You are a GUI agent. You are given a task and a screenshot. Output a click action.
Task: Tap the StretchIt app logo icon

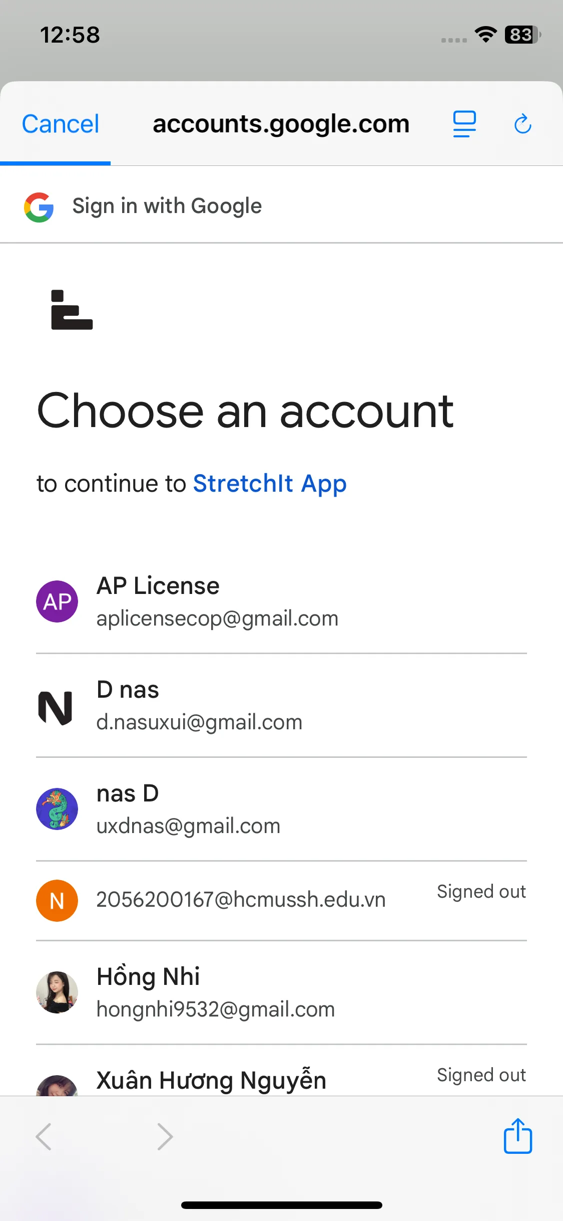[x=72, y=310]
